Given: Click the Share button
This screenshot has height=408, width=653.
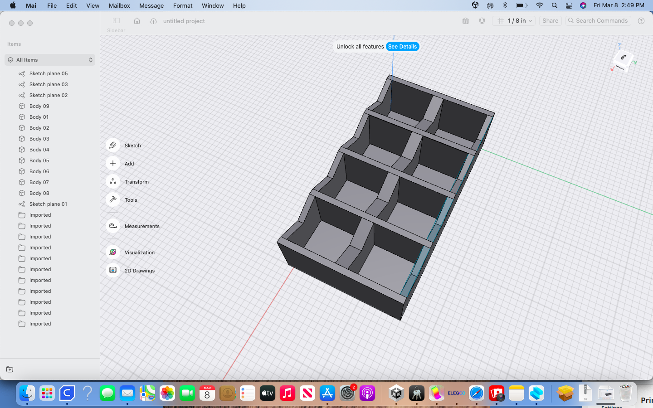Looking at the screenshot, I should pyautogui.click(x=550, y=20).
